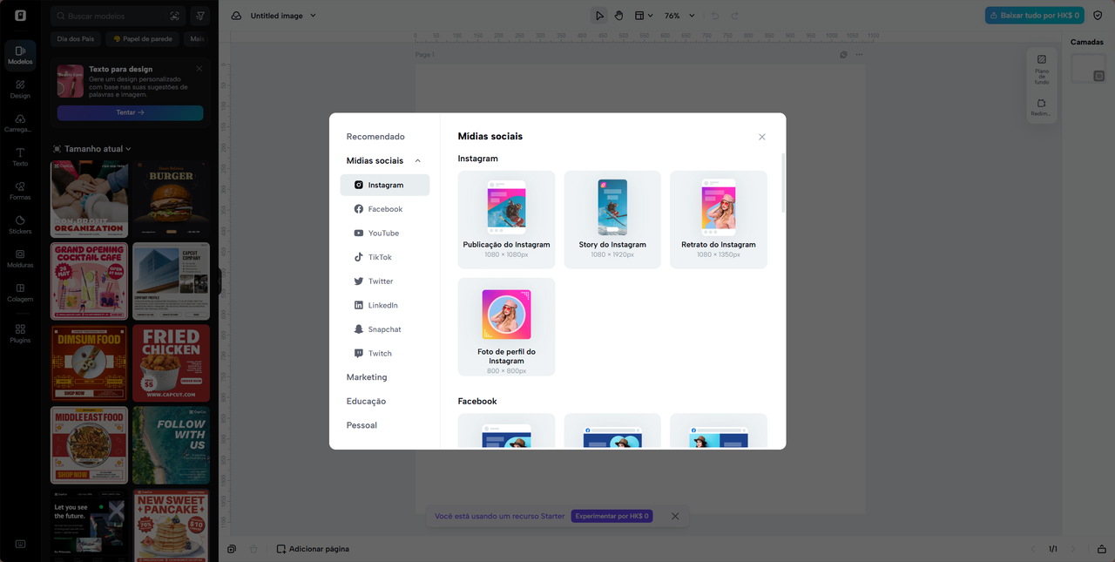The width and height of the screenshot is (1115, 562).
Task: Select TikTok in the sidebar list
Action: point(385,257)
